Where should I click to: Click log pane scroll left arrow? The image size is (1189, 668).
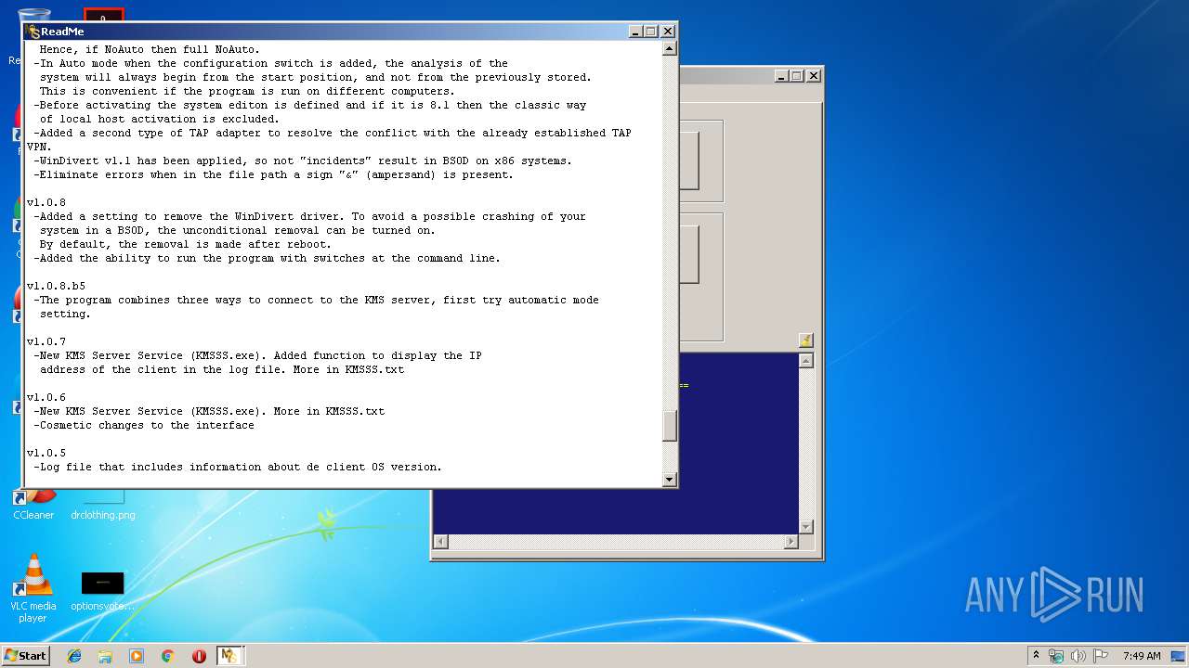point(441,541)
